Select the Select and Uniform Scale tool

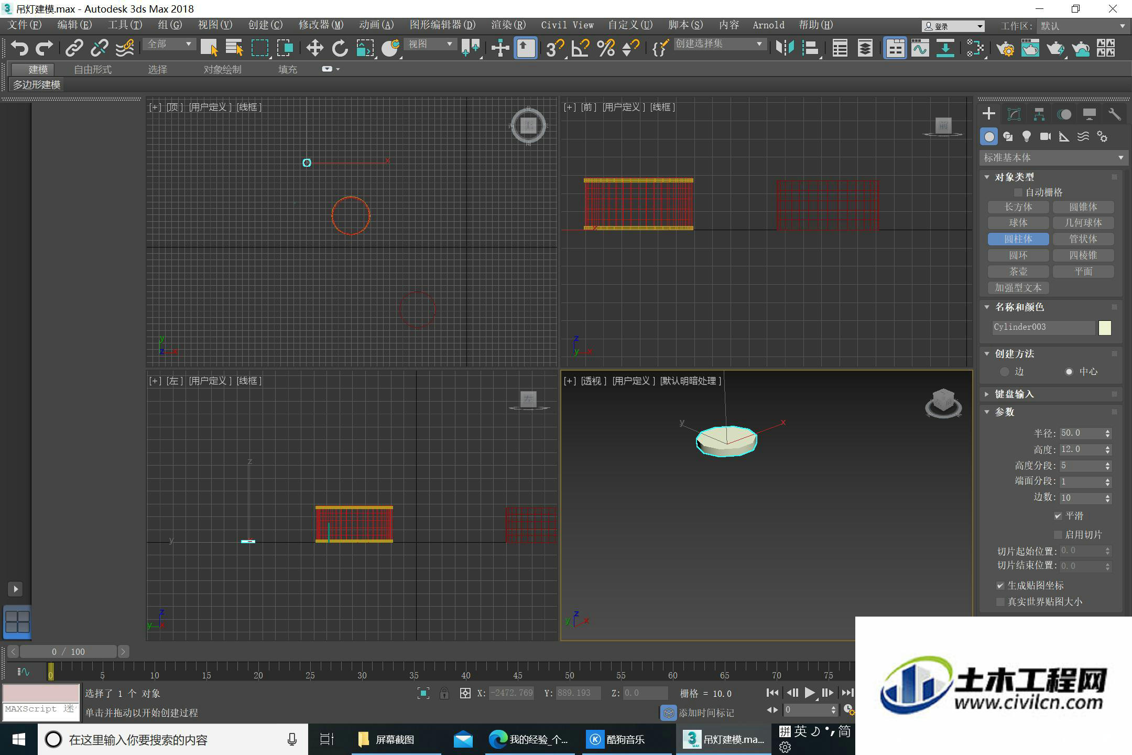365,48
